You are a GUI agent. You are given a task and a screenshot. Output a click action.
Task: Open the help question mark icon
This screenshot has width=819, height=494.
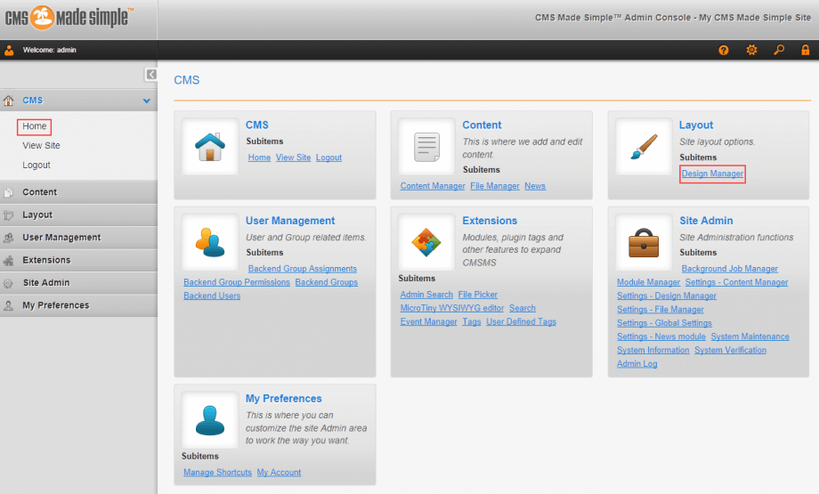point(724,50)
